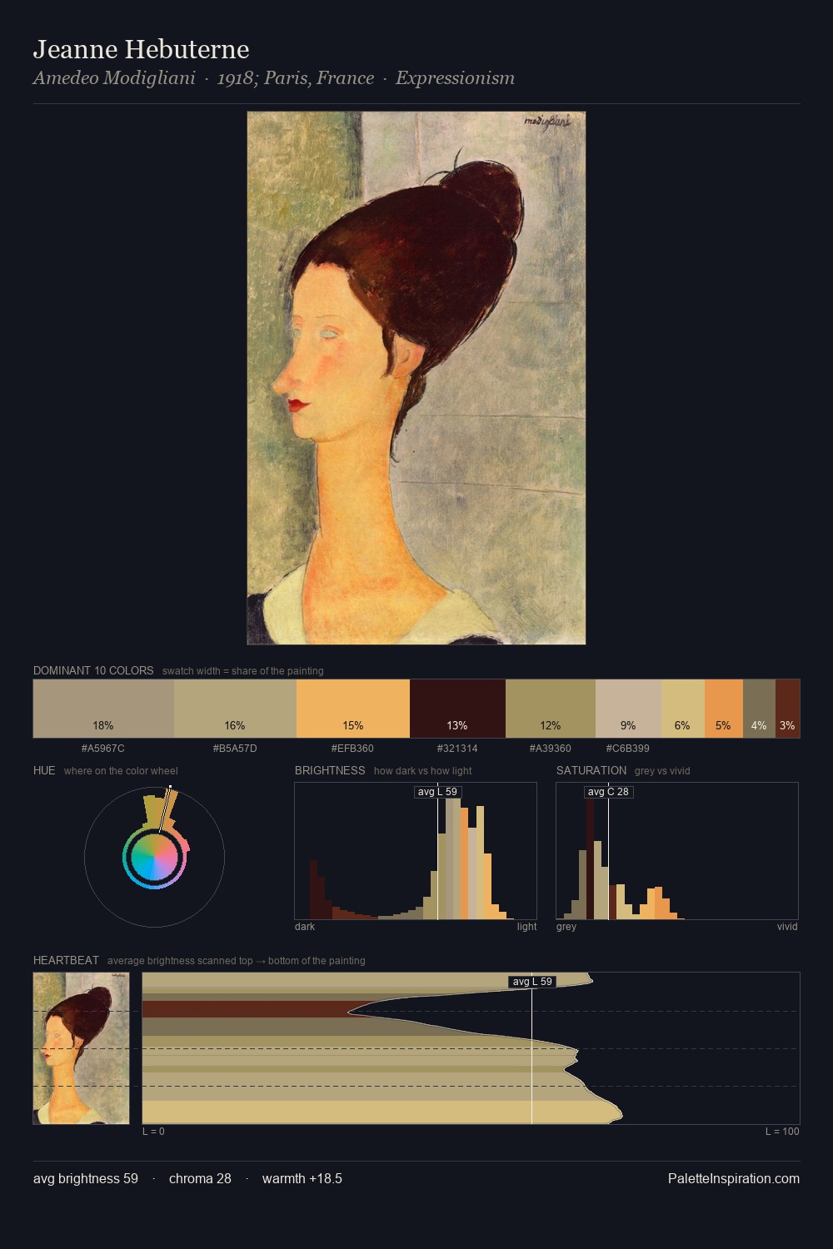The height and width of the screenshot is (1249, 833).
Task: Select the 6% pale yellow swatch
Action: point(683,709)
